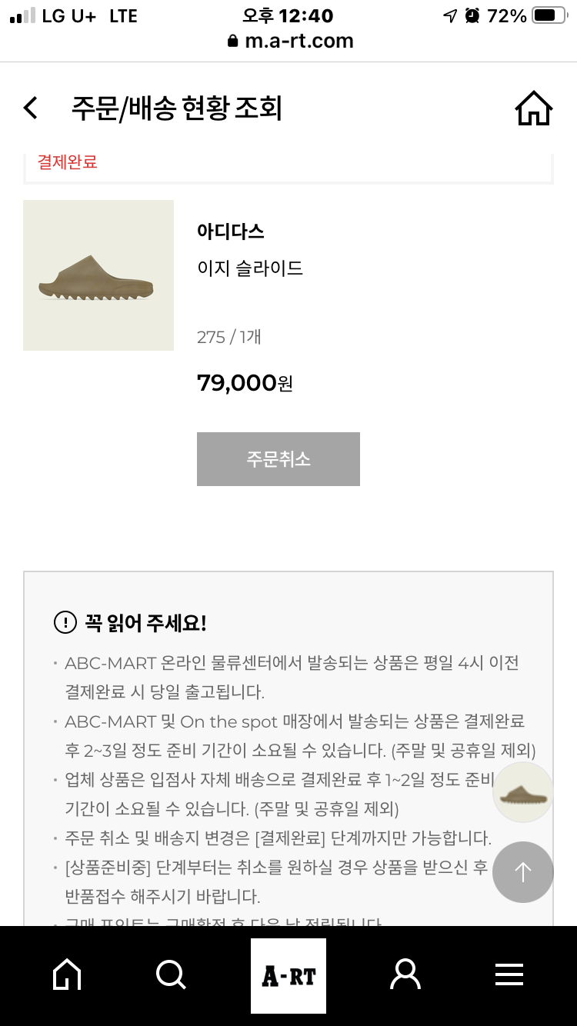The image size is (577, 1026).
Task: Tap the 주문/배송 현황 조회 page title
Action: 177,108
